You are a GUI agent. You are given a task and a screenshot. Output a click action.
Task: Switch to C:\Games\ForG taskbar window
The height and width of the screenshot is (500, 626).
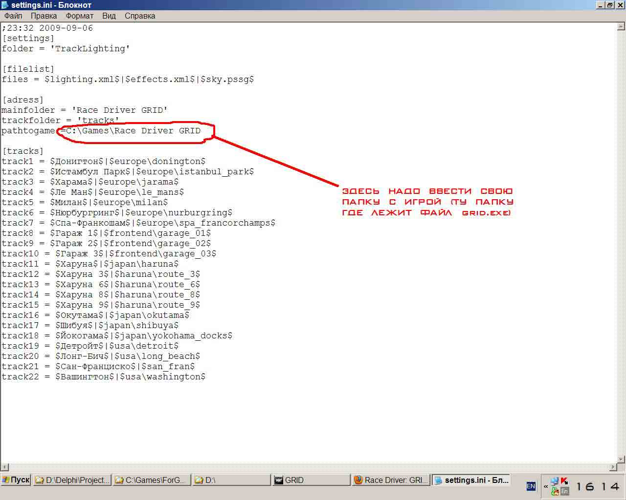[x=152, y=480]
